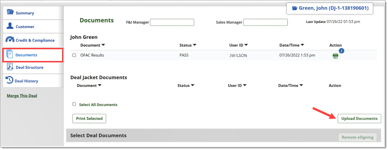Click the Credit & Compliance gauge icon
This screenshot has height=150, width=388.
(x=10, y=40)
